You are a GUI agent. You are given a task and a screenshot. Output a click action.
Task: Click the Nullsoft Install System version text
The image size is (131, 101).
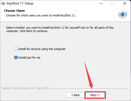28,88
